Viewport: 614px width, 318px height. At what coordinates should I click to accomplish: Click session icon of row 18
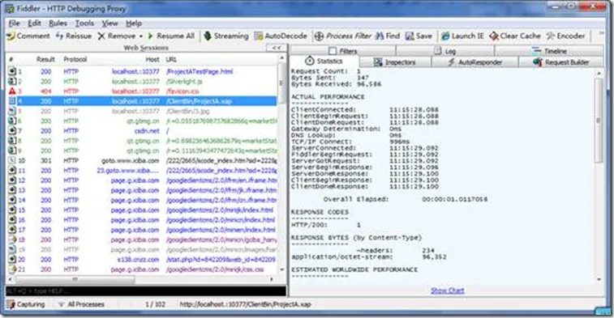[12, 240]
